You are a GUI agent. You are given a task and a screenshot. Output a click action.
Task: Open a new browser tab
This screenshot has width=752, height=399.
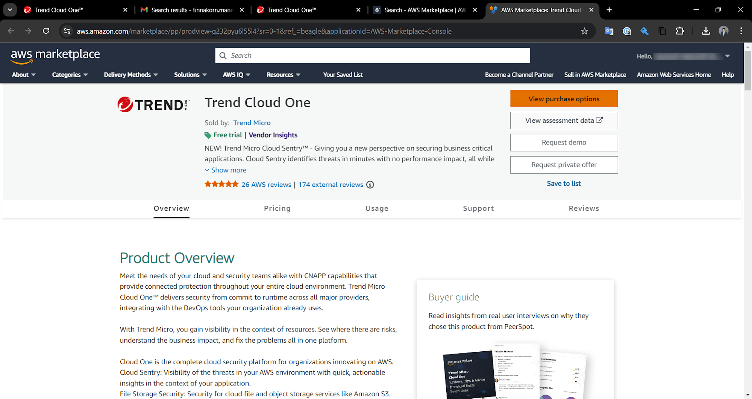pos(609,10)
